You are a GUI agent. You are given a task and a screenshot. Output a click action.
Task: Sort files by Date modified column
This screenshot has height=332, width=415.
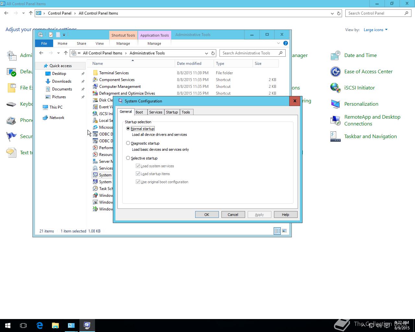194,64
